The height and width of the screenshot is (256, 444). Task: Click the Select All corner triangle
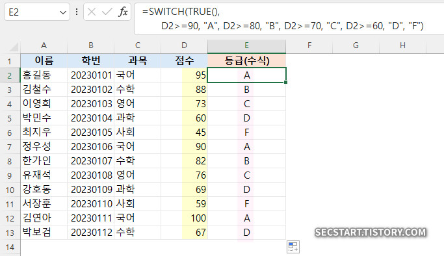[13, 47]
